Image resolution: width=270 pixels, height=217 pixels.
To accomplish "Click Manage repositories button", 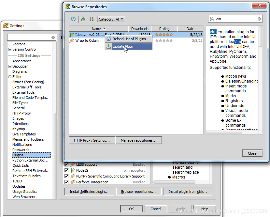I will [139, 140].
